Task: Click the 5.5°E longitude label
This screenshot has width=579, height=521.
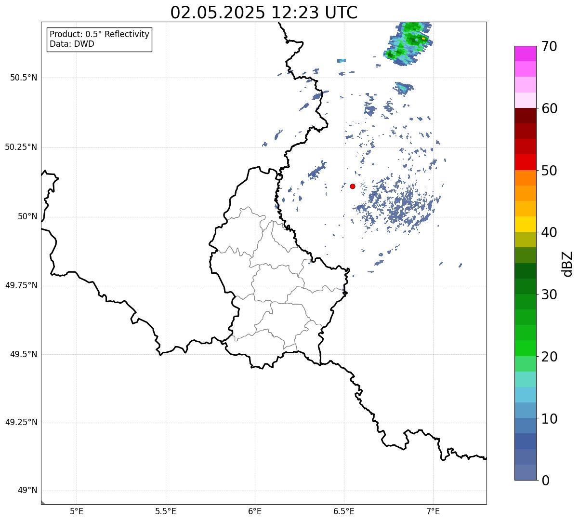Action: [x=166, y=511]
